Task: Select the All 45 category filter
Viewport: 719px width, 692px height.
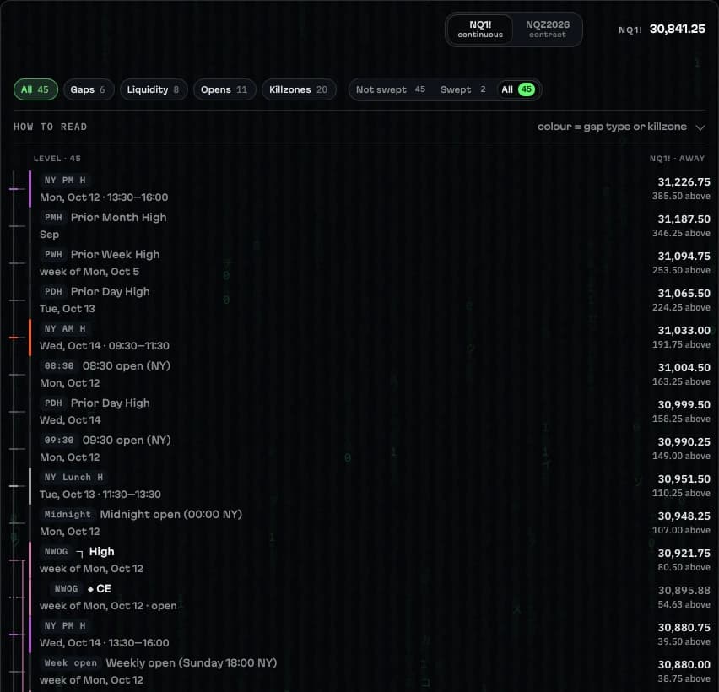Action: click(x=35, y=89)
